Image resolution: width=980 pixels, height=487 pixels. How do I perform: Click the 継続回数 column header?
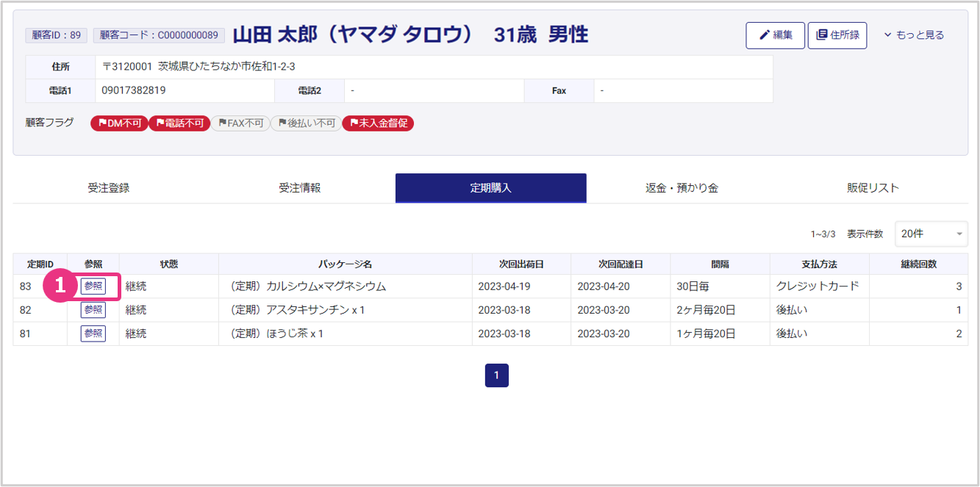coord(918,264)
